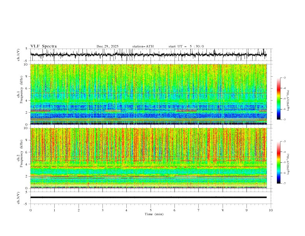Viewport: 305px width, 236px height.
Task: Click the ch.1 frequency axis "8" tick label
Action: [x=27, y=76]
